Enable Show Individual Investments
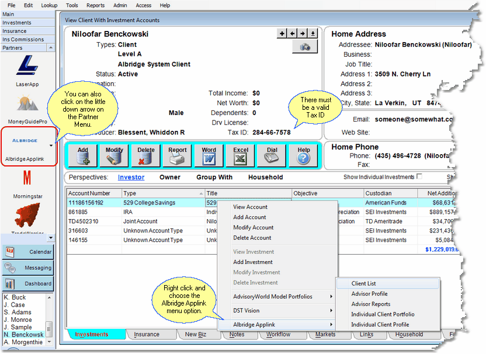The width and height of the screenshot is (486, 354). tap(419, 177)
